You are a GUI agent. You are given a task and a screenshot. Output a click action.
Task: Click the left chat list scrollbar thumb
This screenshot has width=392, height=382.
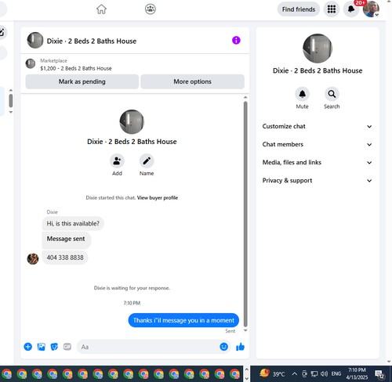click(11, 100)
